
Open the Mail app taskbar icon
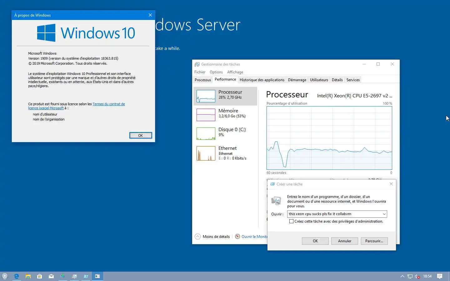(x=51, y=276)
